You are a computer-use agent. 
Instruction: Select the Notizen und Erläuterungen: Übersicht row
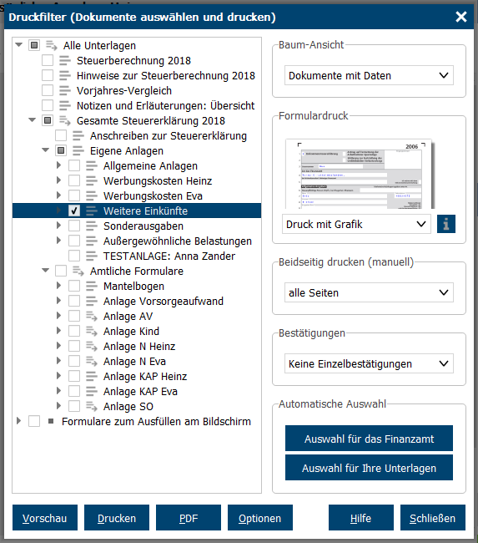tap(137, 105)
